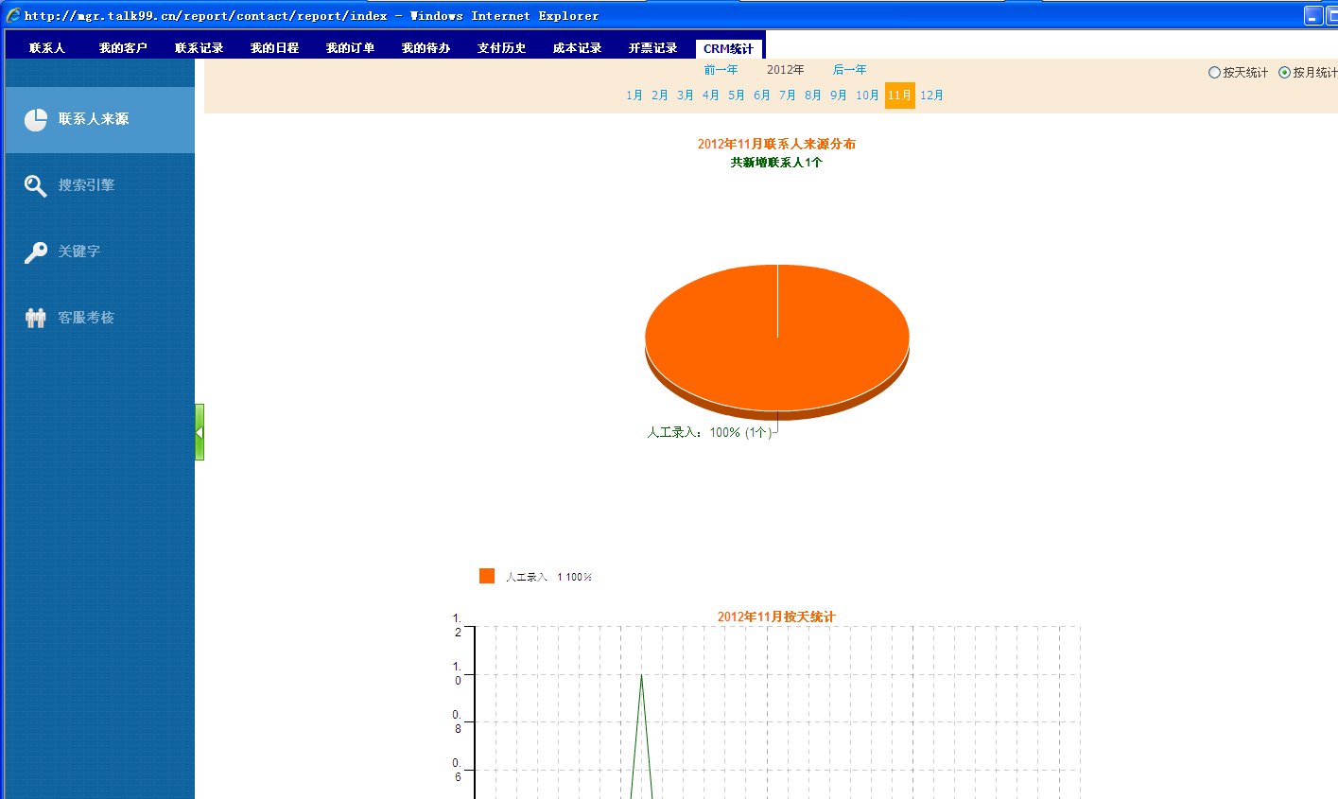Open 联系人来源 in the sidebar
Image resolution: width=1338 pixels, height=799 pixels.
click(x=99, y=120)
